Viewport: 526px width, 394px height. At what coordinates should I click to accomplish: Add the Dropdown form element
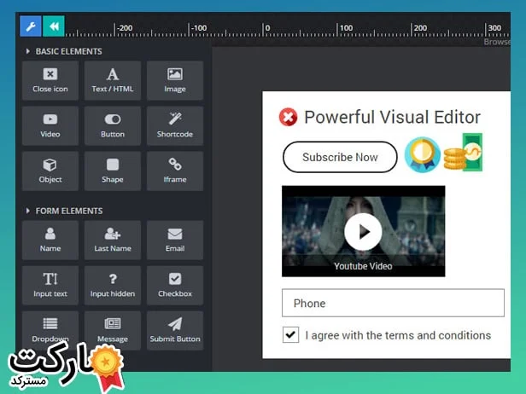50,330
